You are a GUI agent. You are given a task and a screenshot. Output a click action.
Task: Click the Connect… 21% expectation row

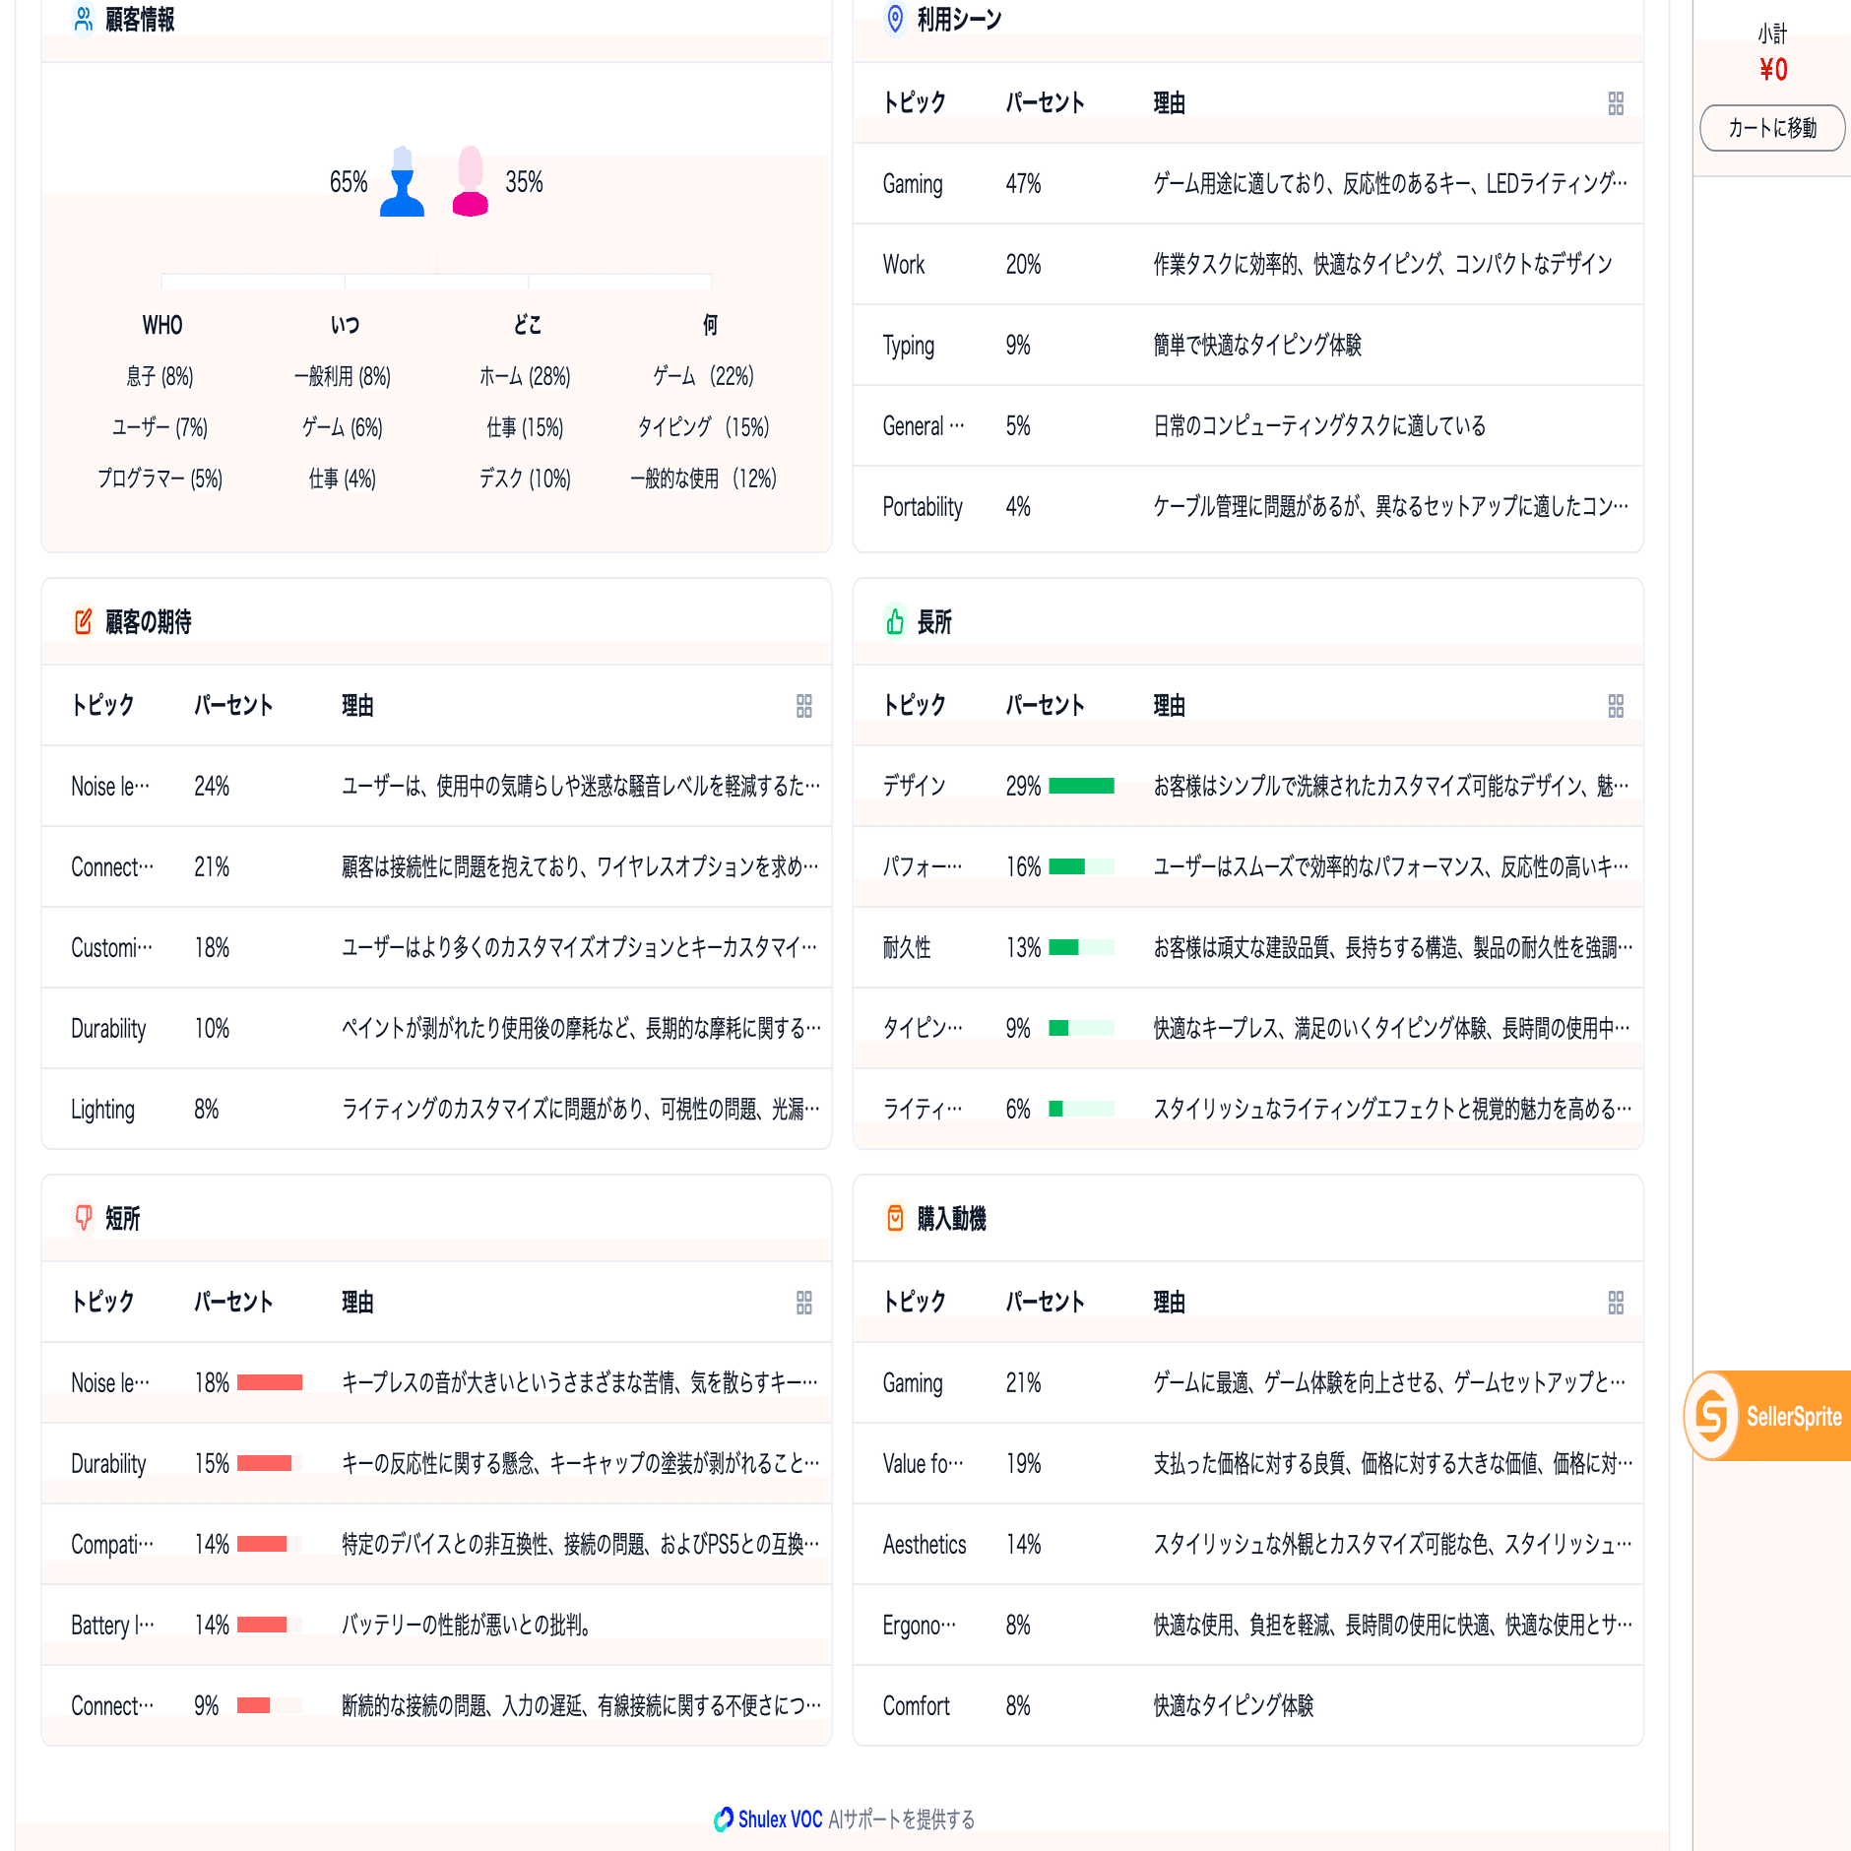(x=436, y=867)
